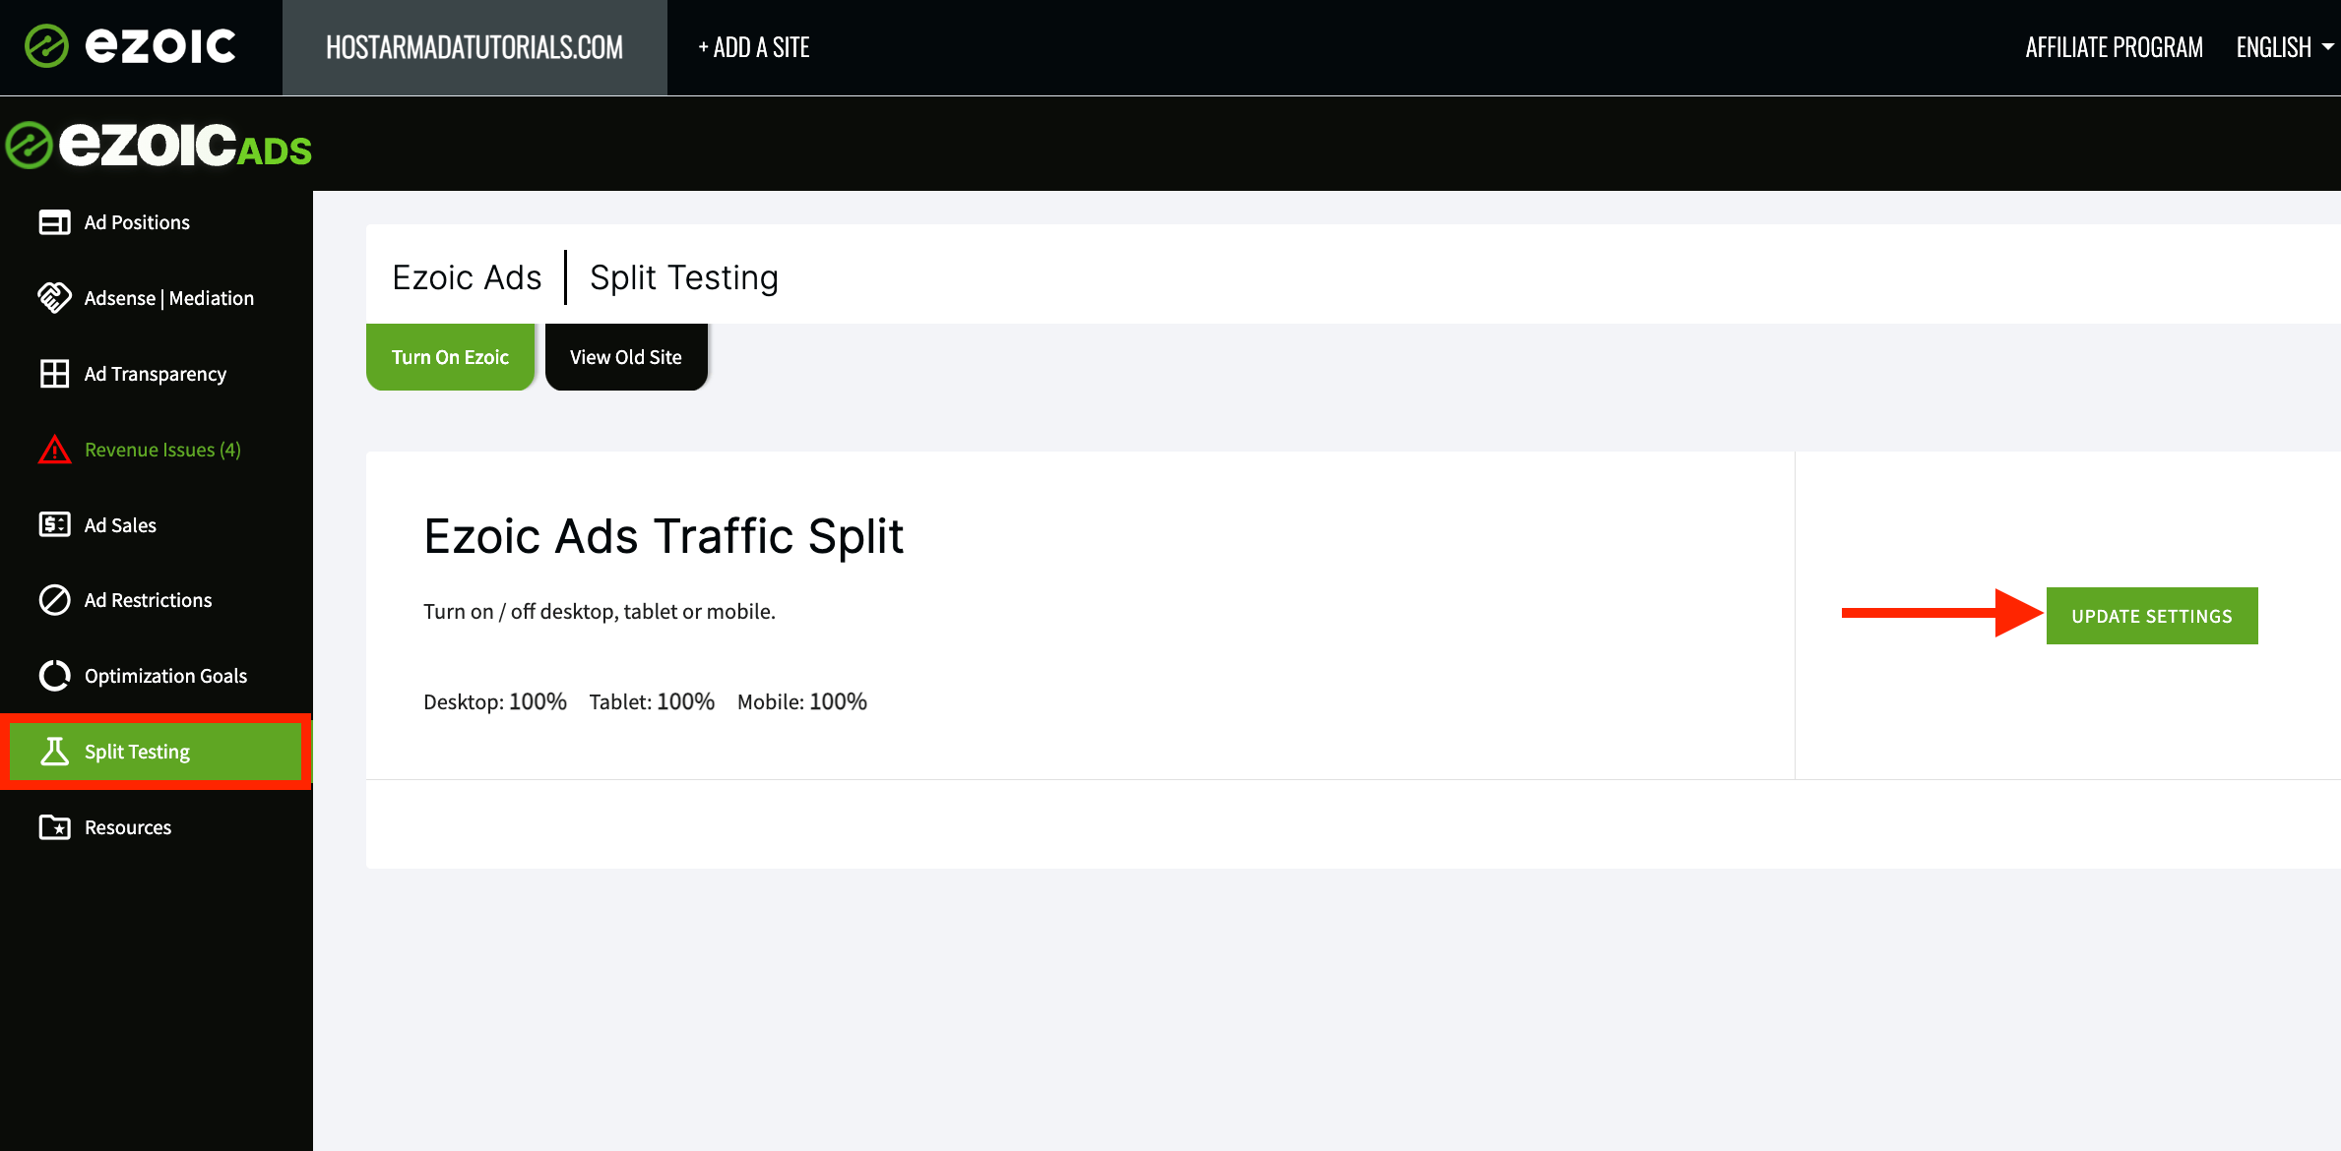Click the Resources starred folder icon
The height and width of the screenshot is (1151, 2341).
[x=54, y=827]
